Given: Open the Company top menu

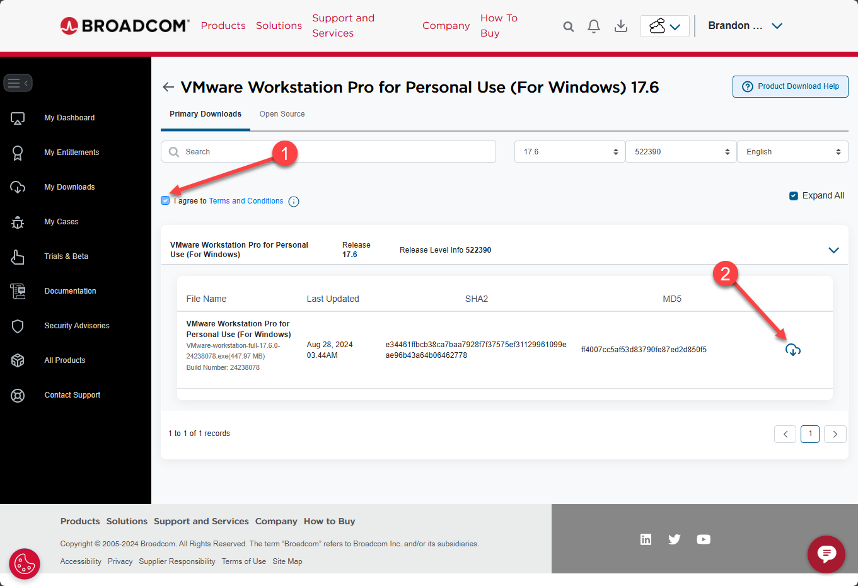Looking at the screenshot, I should coord(446,26).
